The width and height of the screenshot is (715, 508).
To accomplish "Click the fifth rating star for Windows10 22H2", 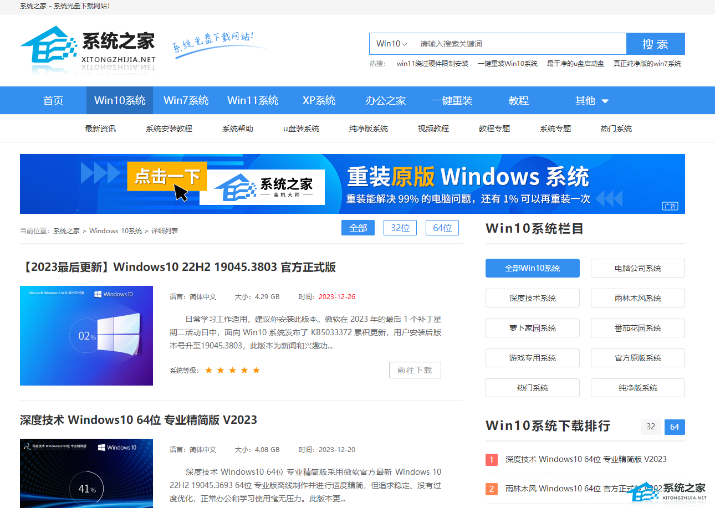I will 257,370.
